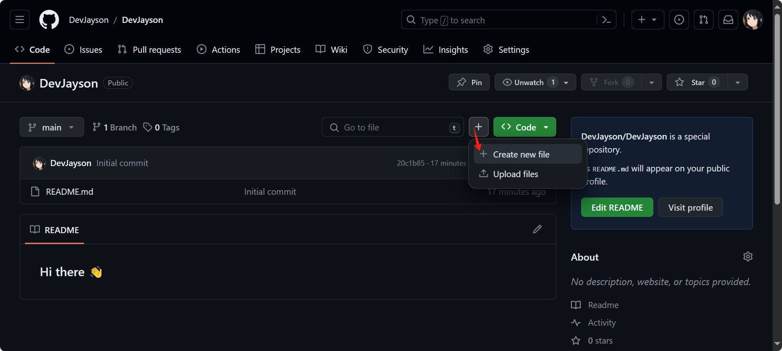782x351 pixels.
Task: Click DevJayson author name in commit row
Action: [x=71, y=163]
